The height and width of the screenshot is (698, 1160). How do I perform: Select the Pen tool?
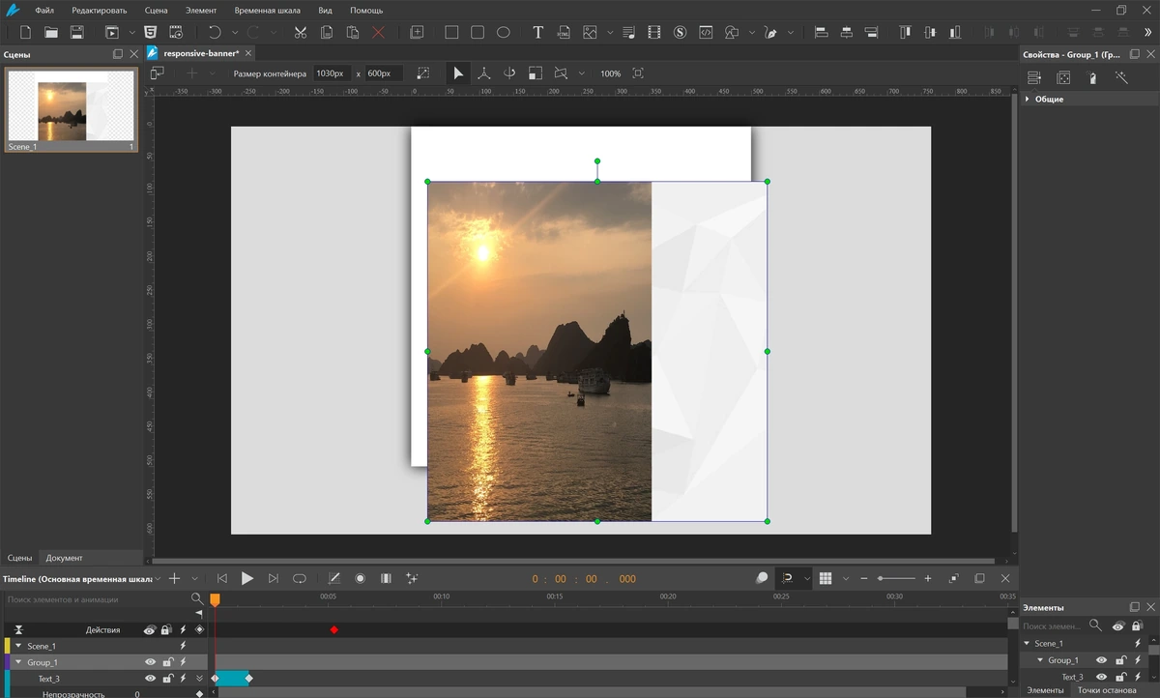pyautogui.click(x=770, y=33)
